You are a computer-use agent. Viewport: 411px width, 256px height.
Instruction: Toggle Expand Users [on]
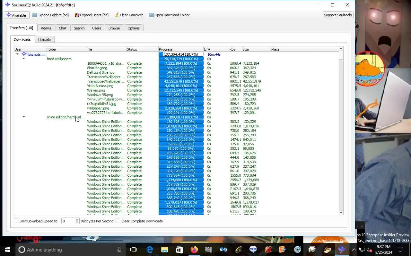(x=92, y=15)
